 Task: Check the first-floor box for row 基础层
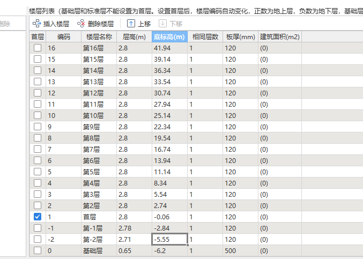38,250
